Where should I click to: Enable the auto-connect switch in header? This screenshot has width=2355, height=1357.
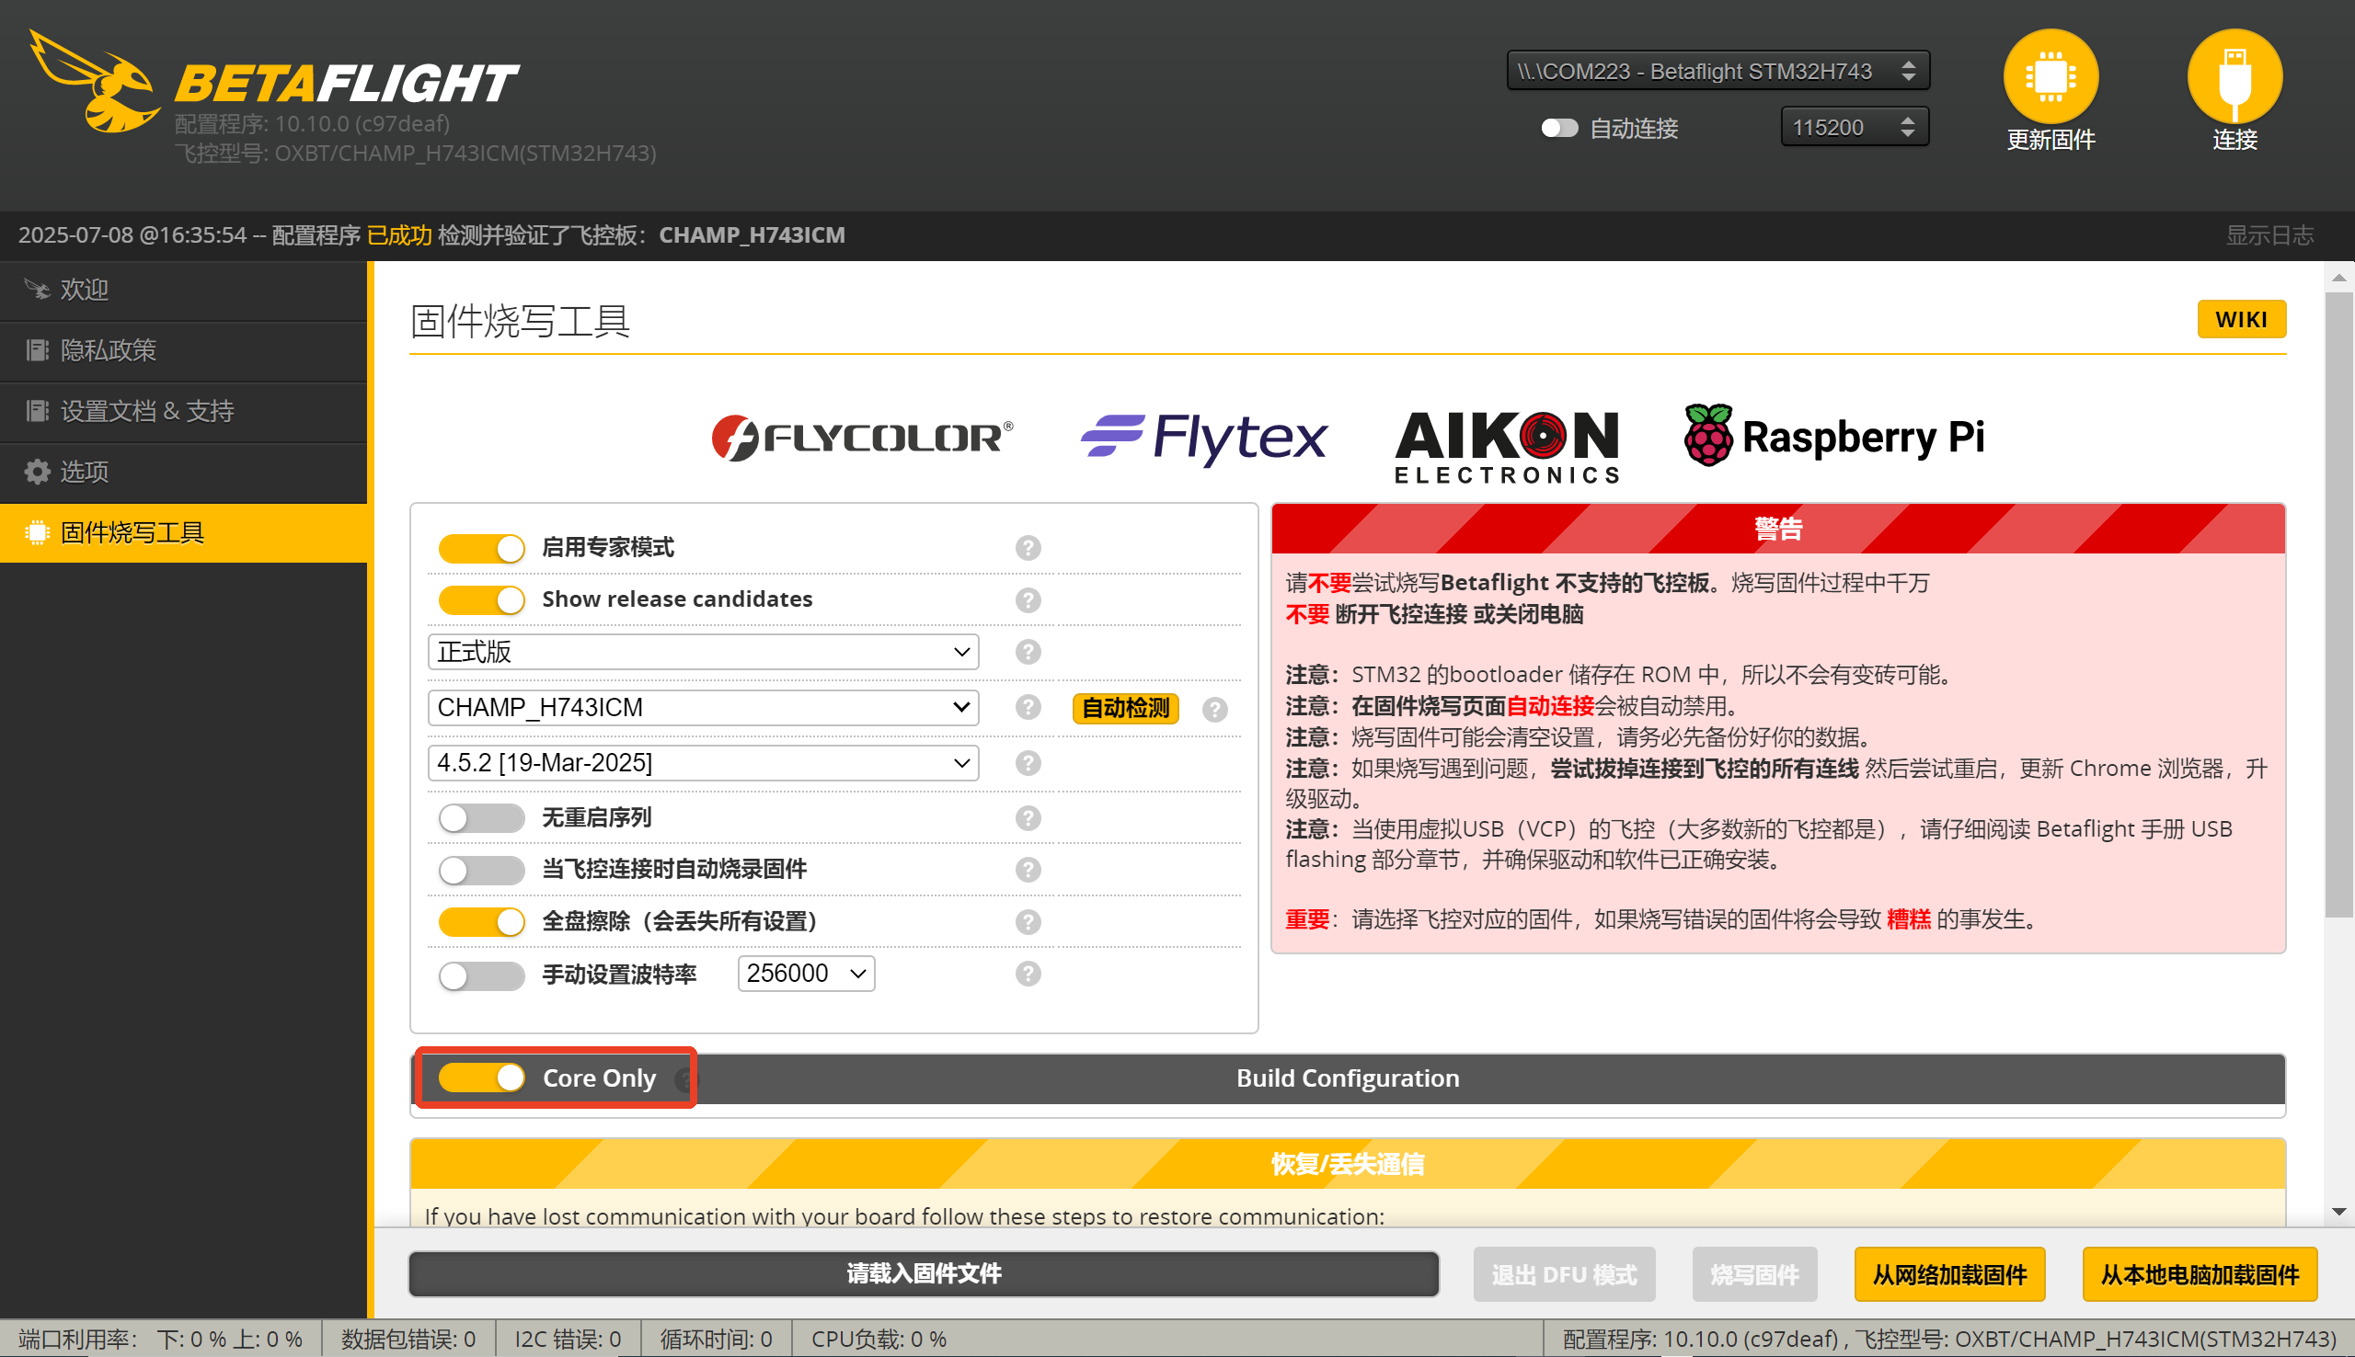coord(1559,128)
